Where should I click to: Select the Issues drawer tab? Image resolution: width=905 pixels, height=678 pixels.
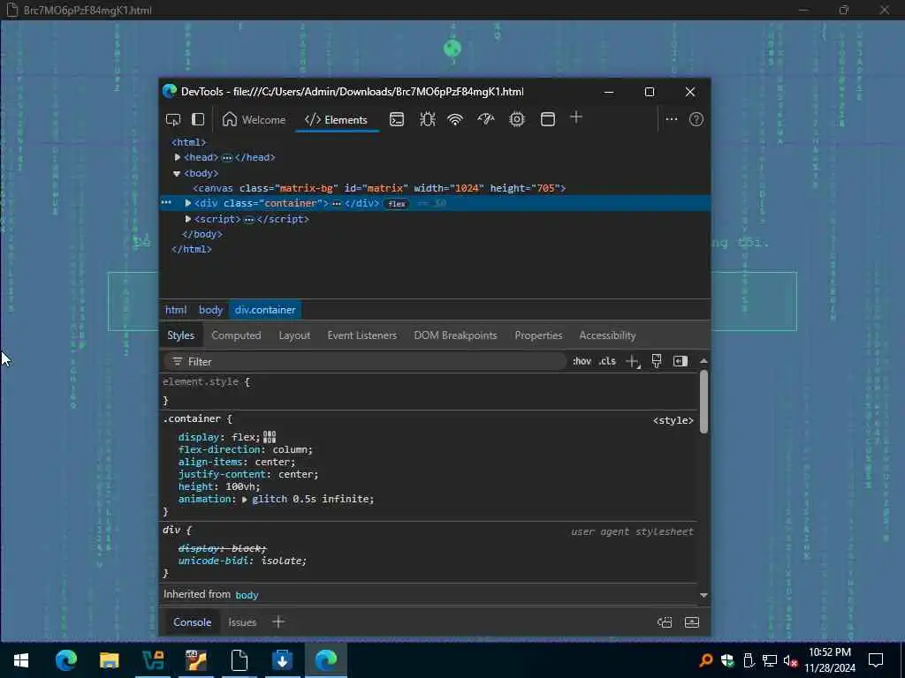(242, 622)
